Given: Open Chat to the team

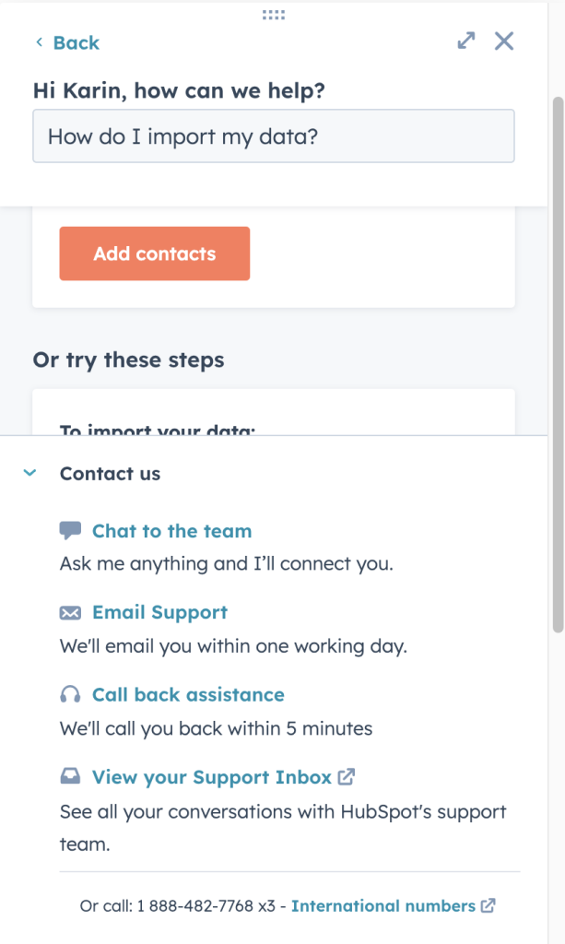Looking at the screenshot, I should click(171, 531).
